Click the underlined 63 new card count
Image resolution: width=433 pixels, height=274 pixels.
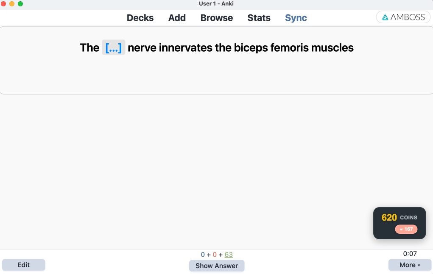click(x=229, y=255)
